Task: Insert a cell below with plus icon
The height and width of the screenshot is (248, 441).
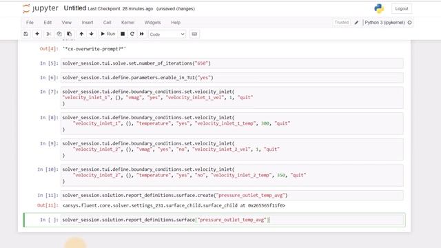Action: [x=37, y=34]
